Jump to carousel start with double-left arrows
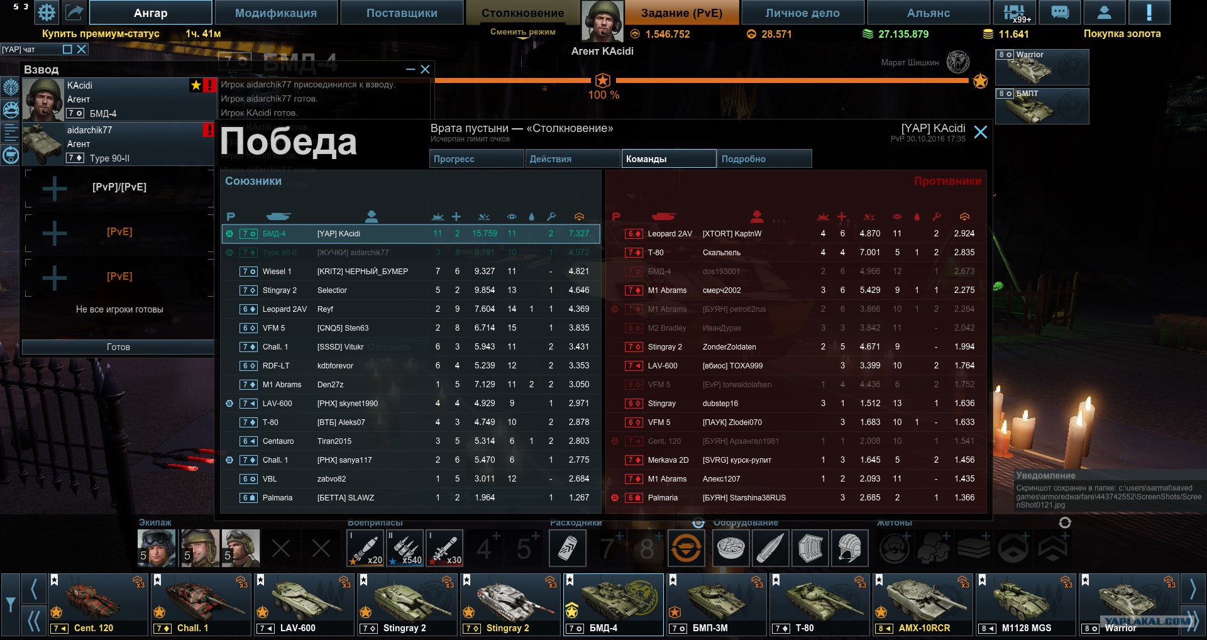Image resolution: width=1207 pixels, height=640 pixels. (33, 621)
